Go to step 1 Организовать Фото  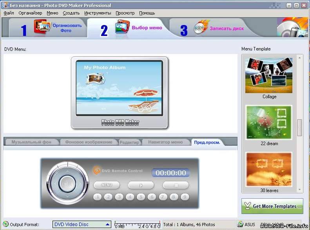47,28
